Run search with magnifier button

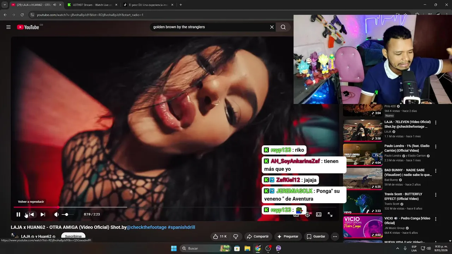point(283,27)
